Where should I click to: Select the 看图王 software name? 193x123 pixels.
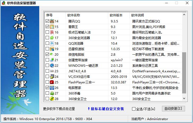point(73,27)
